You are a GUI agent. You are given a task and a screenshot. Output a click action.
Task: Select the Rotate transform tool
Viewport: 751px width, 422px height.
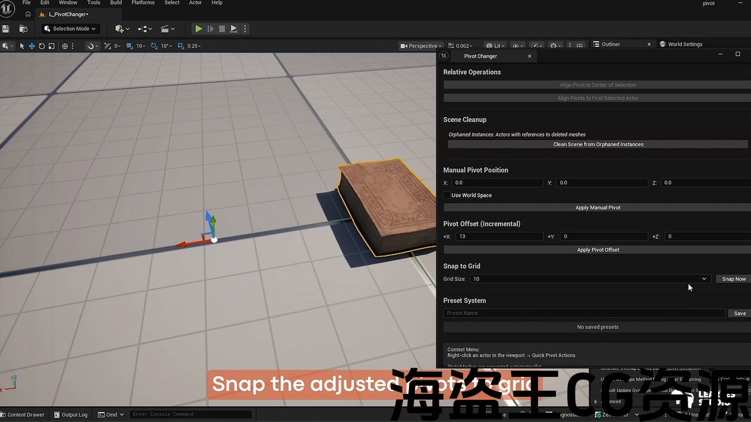(x=42, y=46)
